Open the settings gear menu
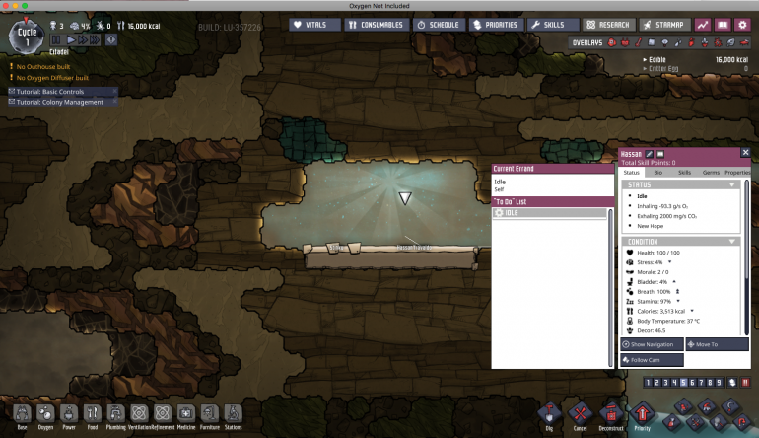This screenshot has height=438, width=759. pyautogui.click(x=742, y=25)
